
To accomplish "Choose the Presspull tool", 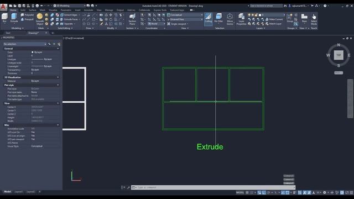I will (27, 19).
